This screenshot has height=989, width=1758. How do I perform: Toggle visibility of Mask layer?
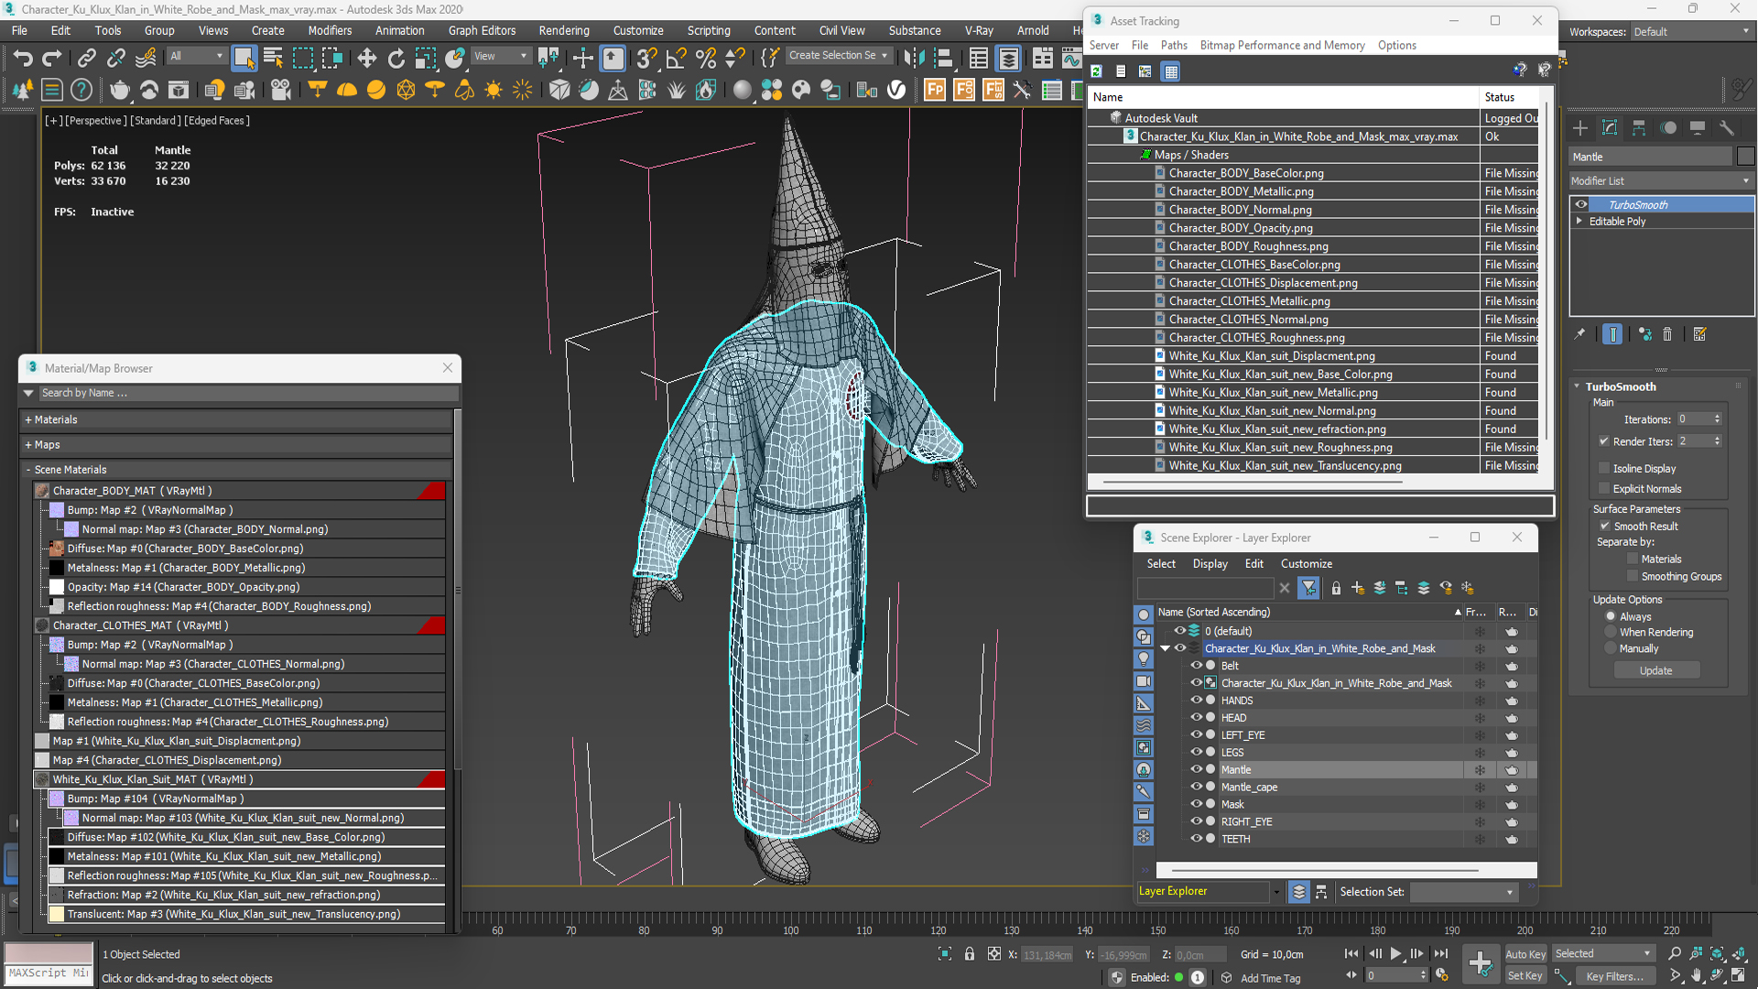1195,803
